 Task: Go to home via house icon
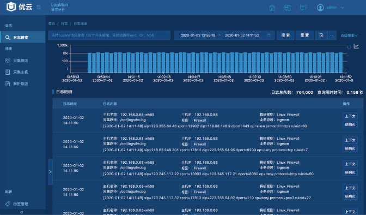tap(272, 8)
